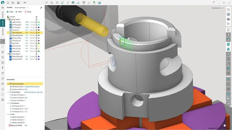This screenshot has width=232, height=130.
Task: Click the compass icon in left sidebar
Action: click(3, 52)
